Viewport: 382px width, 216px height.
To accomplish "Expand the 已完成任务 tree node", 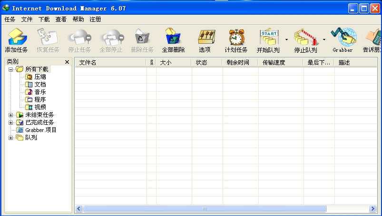I will click(10, 122).
